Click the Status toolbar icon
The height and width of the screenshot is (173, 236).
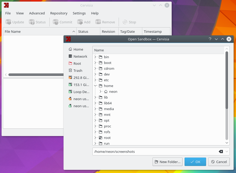tap(32, 22)
